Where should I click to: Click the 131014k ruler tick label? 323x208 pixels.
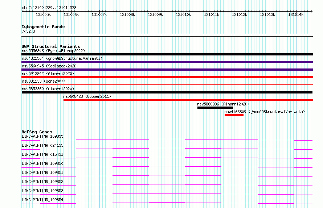click(296, 14)
